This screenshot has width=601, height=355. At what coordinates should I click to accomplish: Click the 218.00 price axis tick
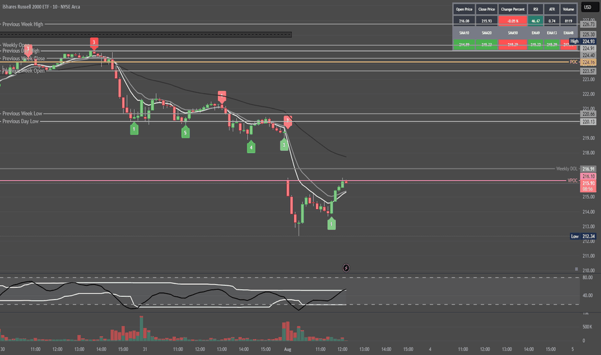[x=588, y=153]
